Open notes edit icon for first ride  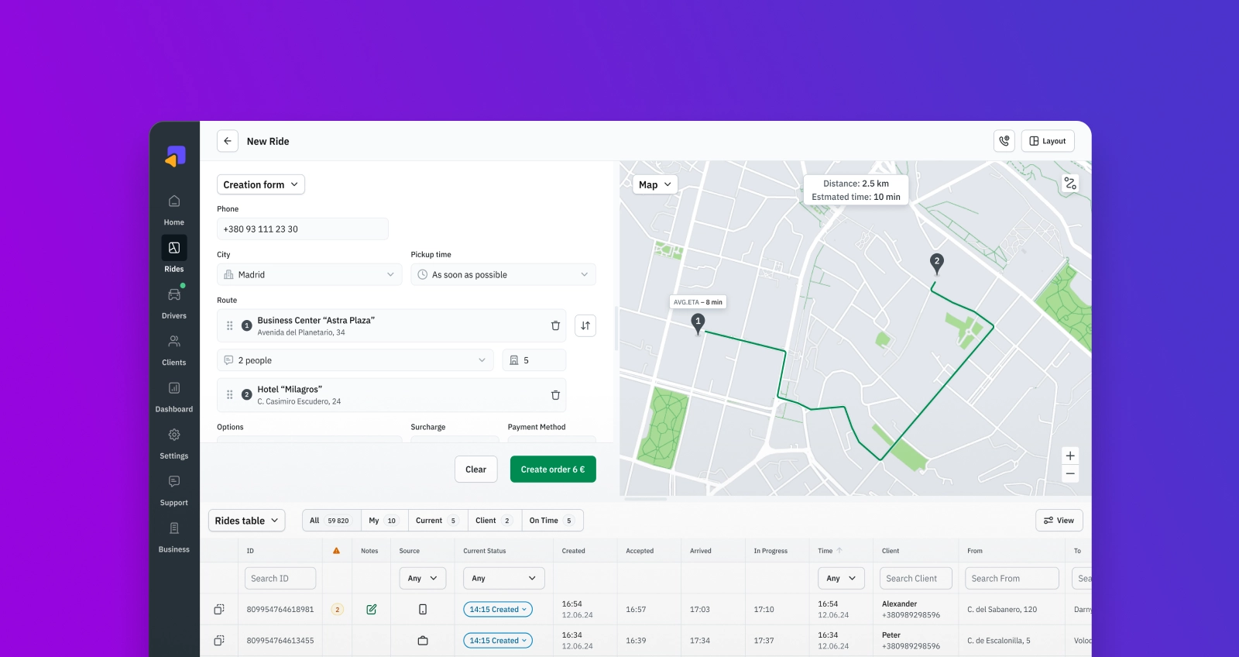tap(372, 610)
